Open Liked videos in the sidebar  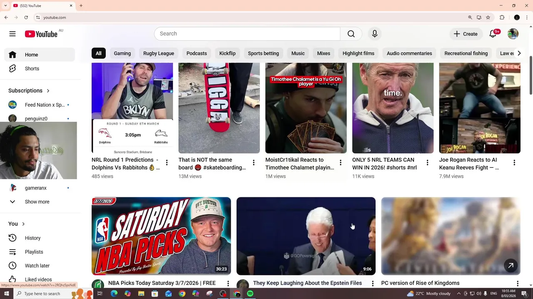point(40,279)
